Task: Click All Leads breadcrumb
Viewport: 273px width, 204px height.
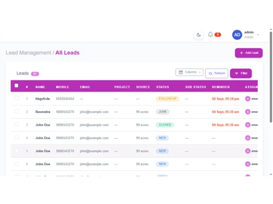Action: (x=67, y=53)
